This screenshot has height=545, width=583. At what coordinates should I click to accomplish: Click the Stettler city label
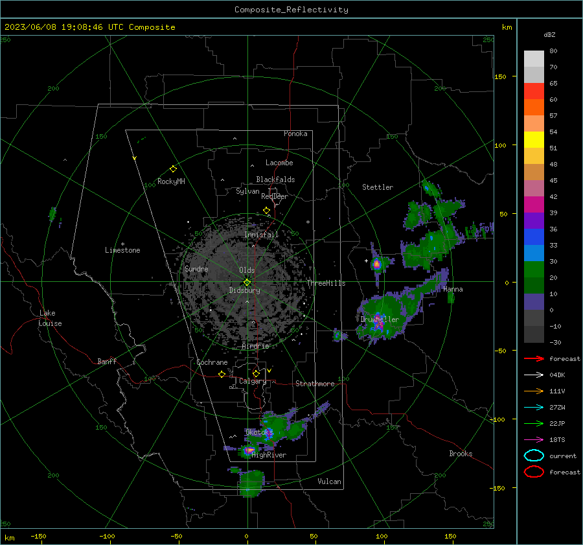point(378,187)
